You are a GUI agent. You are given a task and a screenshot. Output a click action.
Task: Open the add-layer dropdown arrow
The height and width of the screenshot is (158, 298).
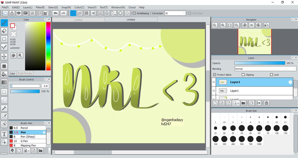(x=238, y=103)
